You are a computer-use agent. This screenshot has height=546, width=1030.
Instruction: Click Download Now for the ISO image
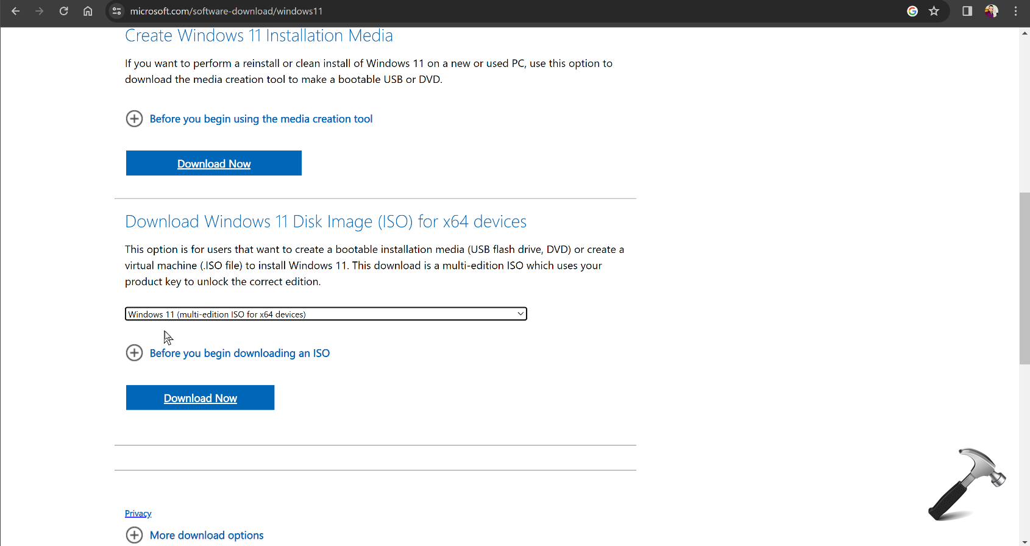coord(200,398)
